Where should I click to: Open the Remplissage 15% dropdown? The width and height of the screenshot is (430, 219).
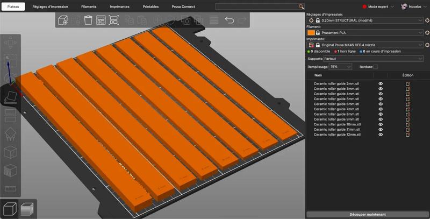[x=340, y=67]
